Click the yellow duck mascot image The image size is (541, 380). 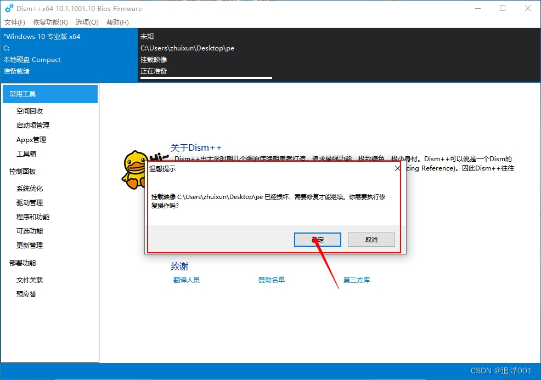pos(134,169)
